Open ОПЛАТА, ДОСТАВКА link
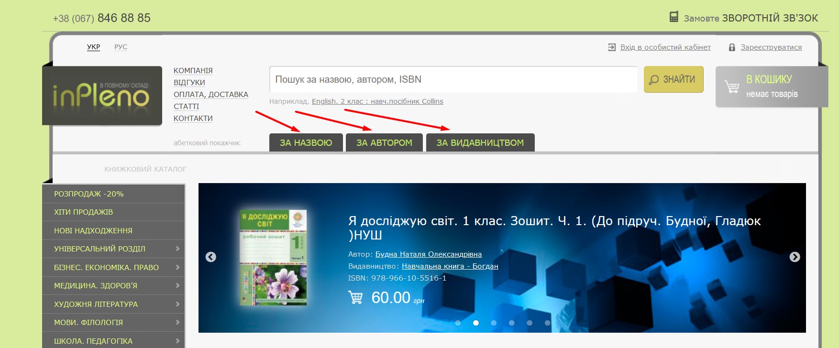The height and width of the screenshot is (348, 839). tap(211, 94)
